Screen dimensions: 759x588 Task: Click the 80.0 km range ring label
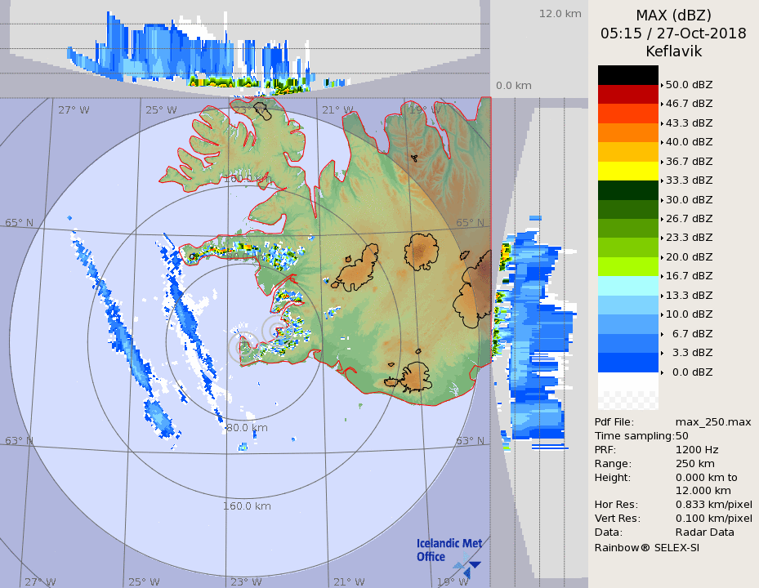[x=247, y=427]
